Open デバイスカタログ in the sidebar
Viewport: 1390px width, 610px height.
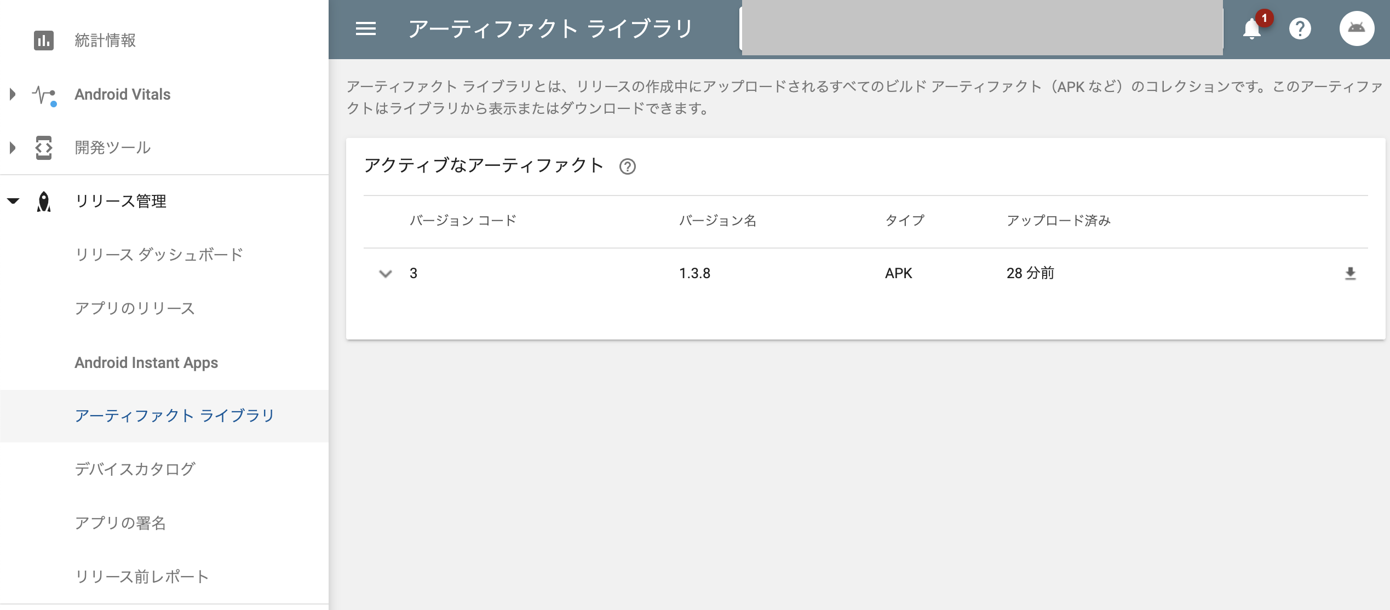tap(135, 469)
